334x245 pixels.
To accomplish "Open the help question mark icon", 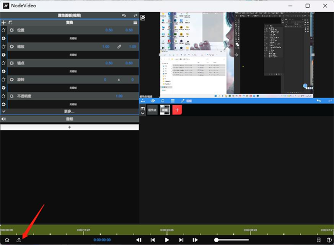I will pyautogui.click(x=329, y=240).
